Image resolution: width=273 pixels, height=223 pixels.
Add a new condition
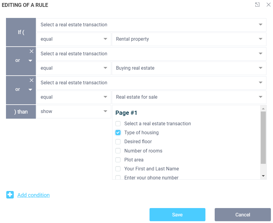(33, 195)
